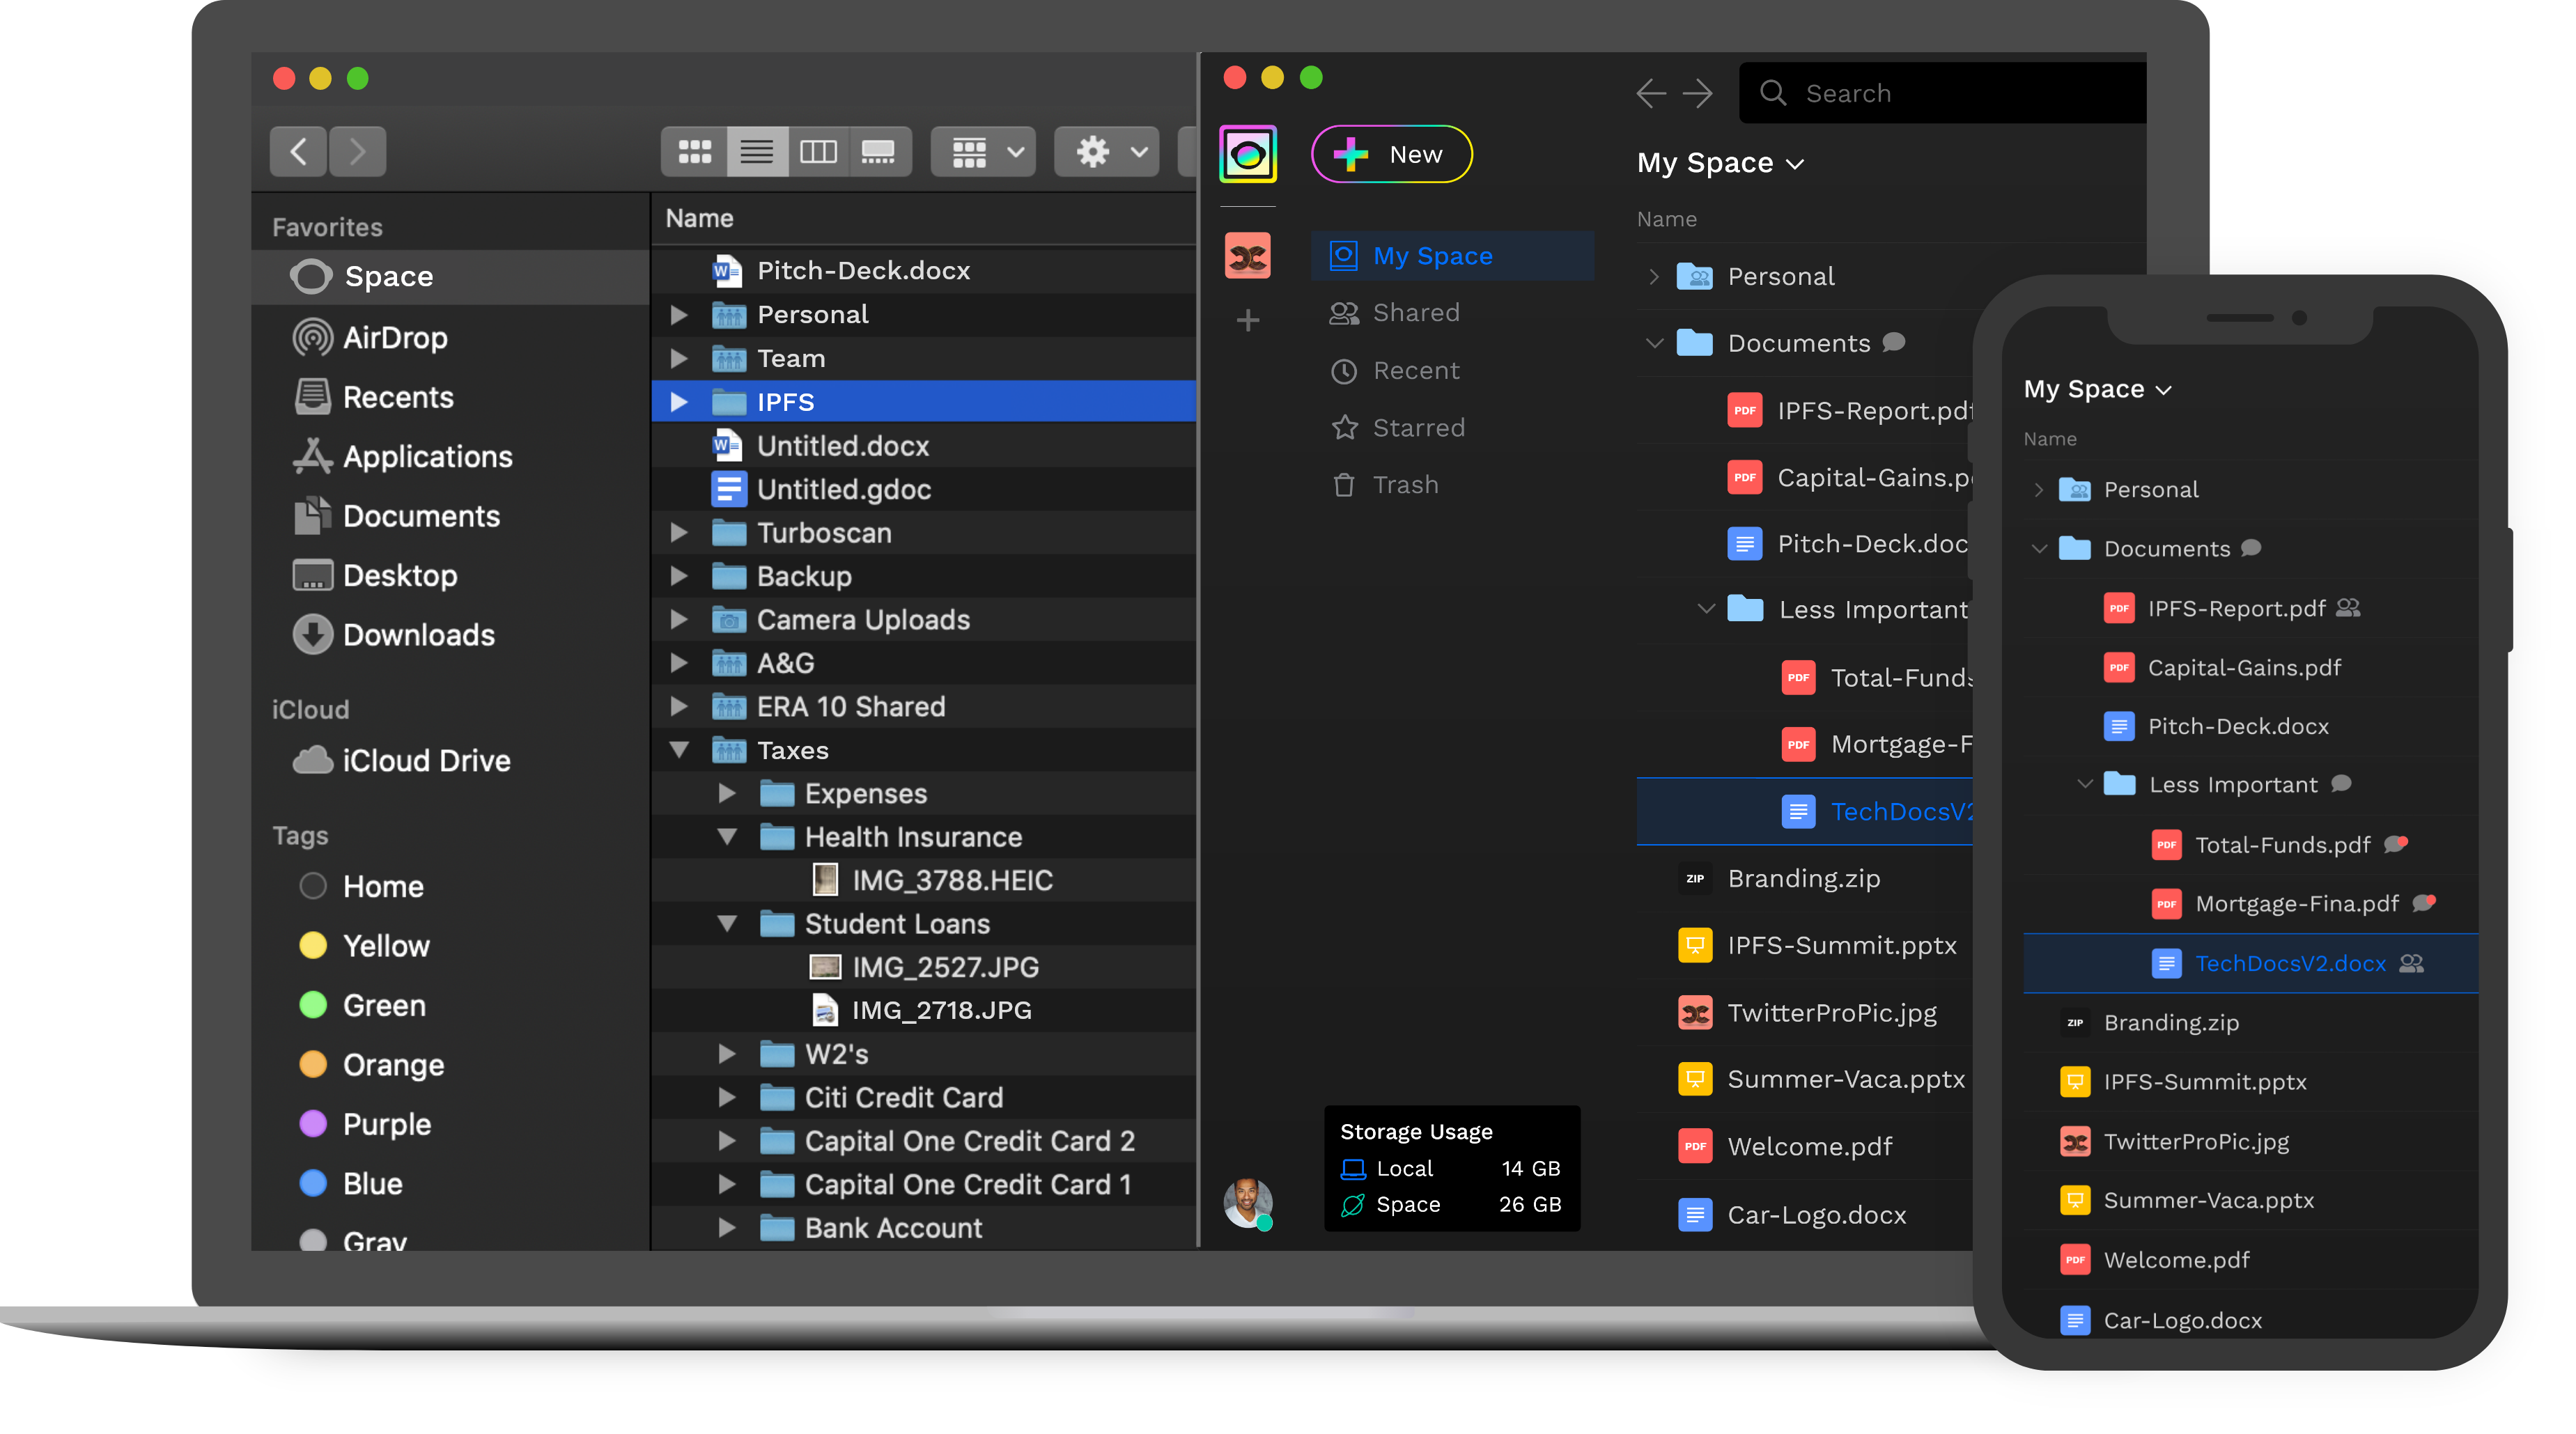
Task: Click the plus icon to add a workspace
Action: [x=1247, y=320]
